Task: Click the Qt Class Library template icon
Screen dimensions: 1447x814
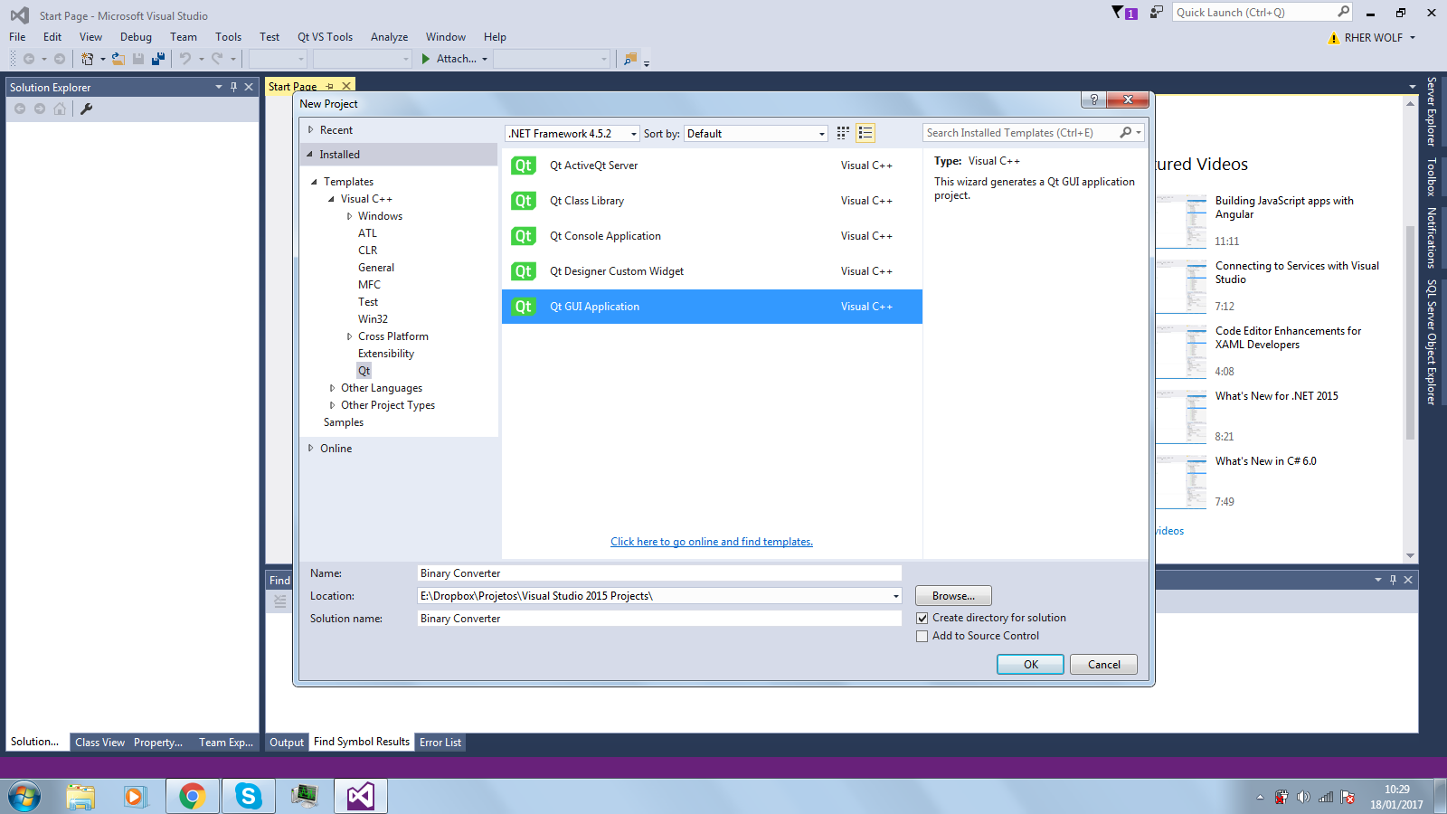Action: pyautogui.click(x=524, y=201)
